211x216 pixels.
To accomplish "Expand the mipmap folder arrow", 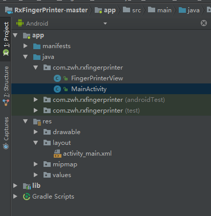I will pyautogui.click(x=36, y=164).
